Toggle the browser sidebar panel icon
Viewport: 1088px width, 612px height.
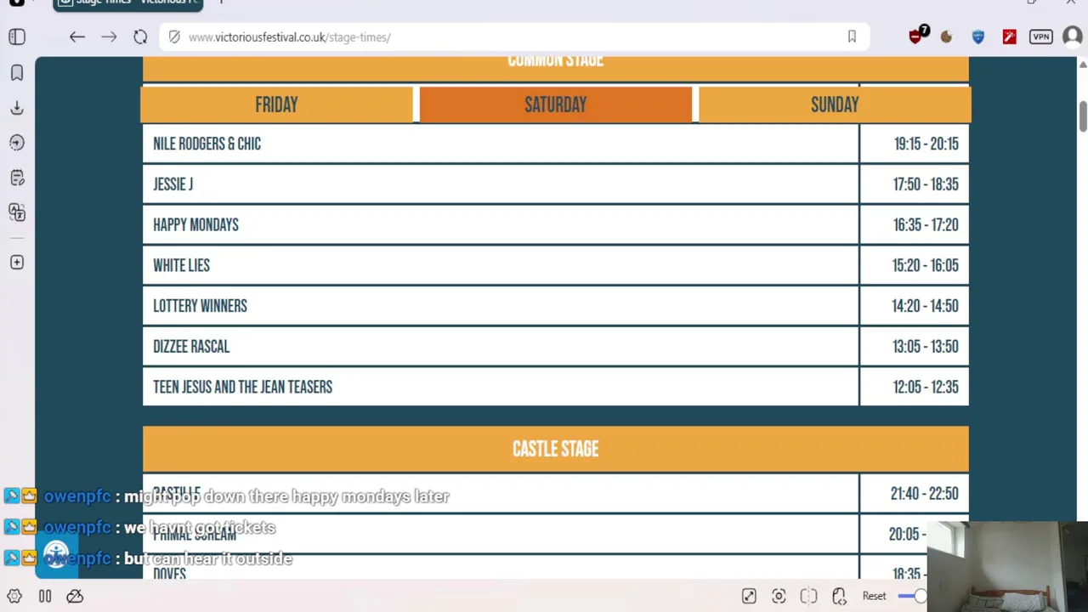[x=17, y=37]
